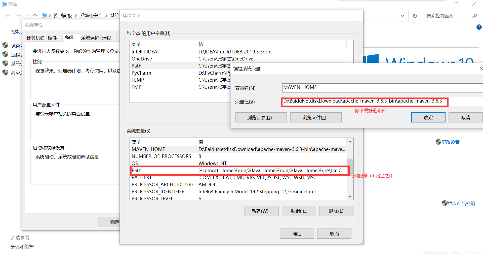Click the shield icon beside 远程 in the sidebar
483x257 pixels.
tap(5, 54)
